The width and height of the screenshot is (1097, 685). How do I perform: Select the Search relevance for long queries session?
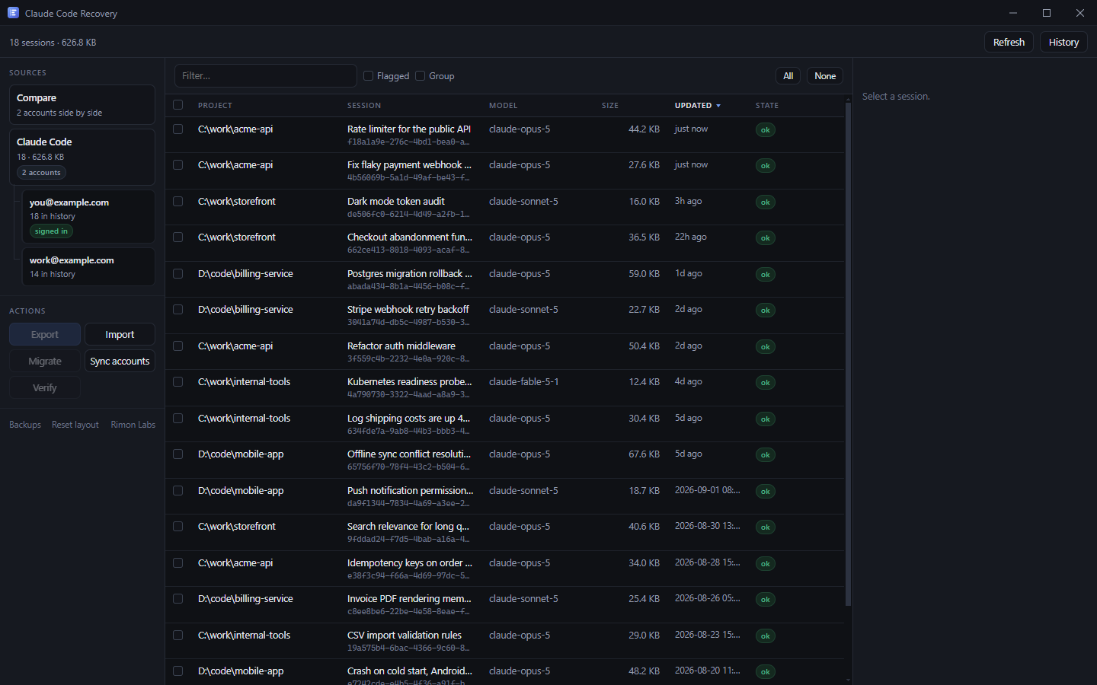(408, 527)
